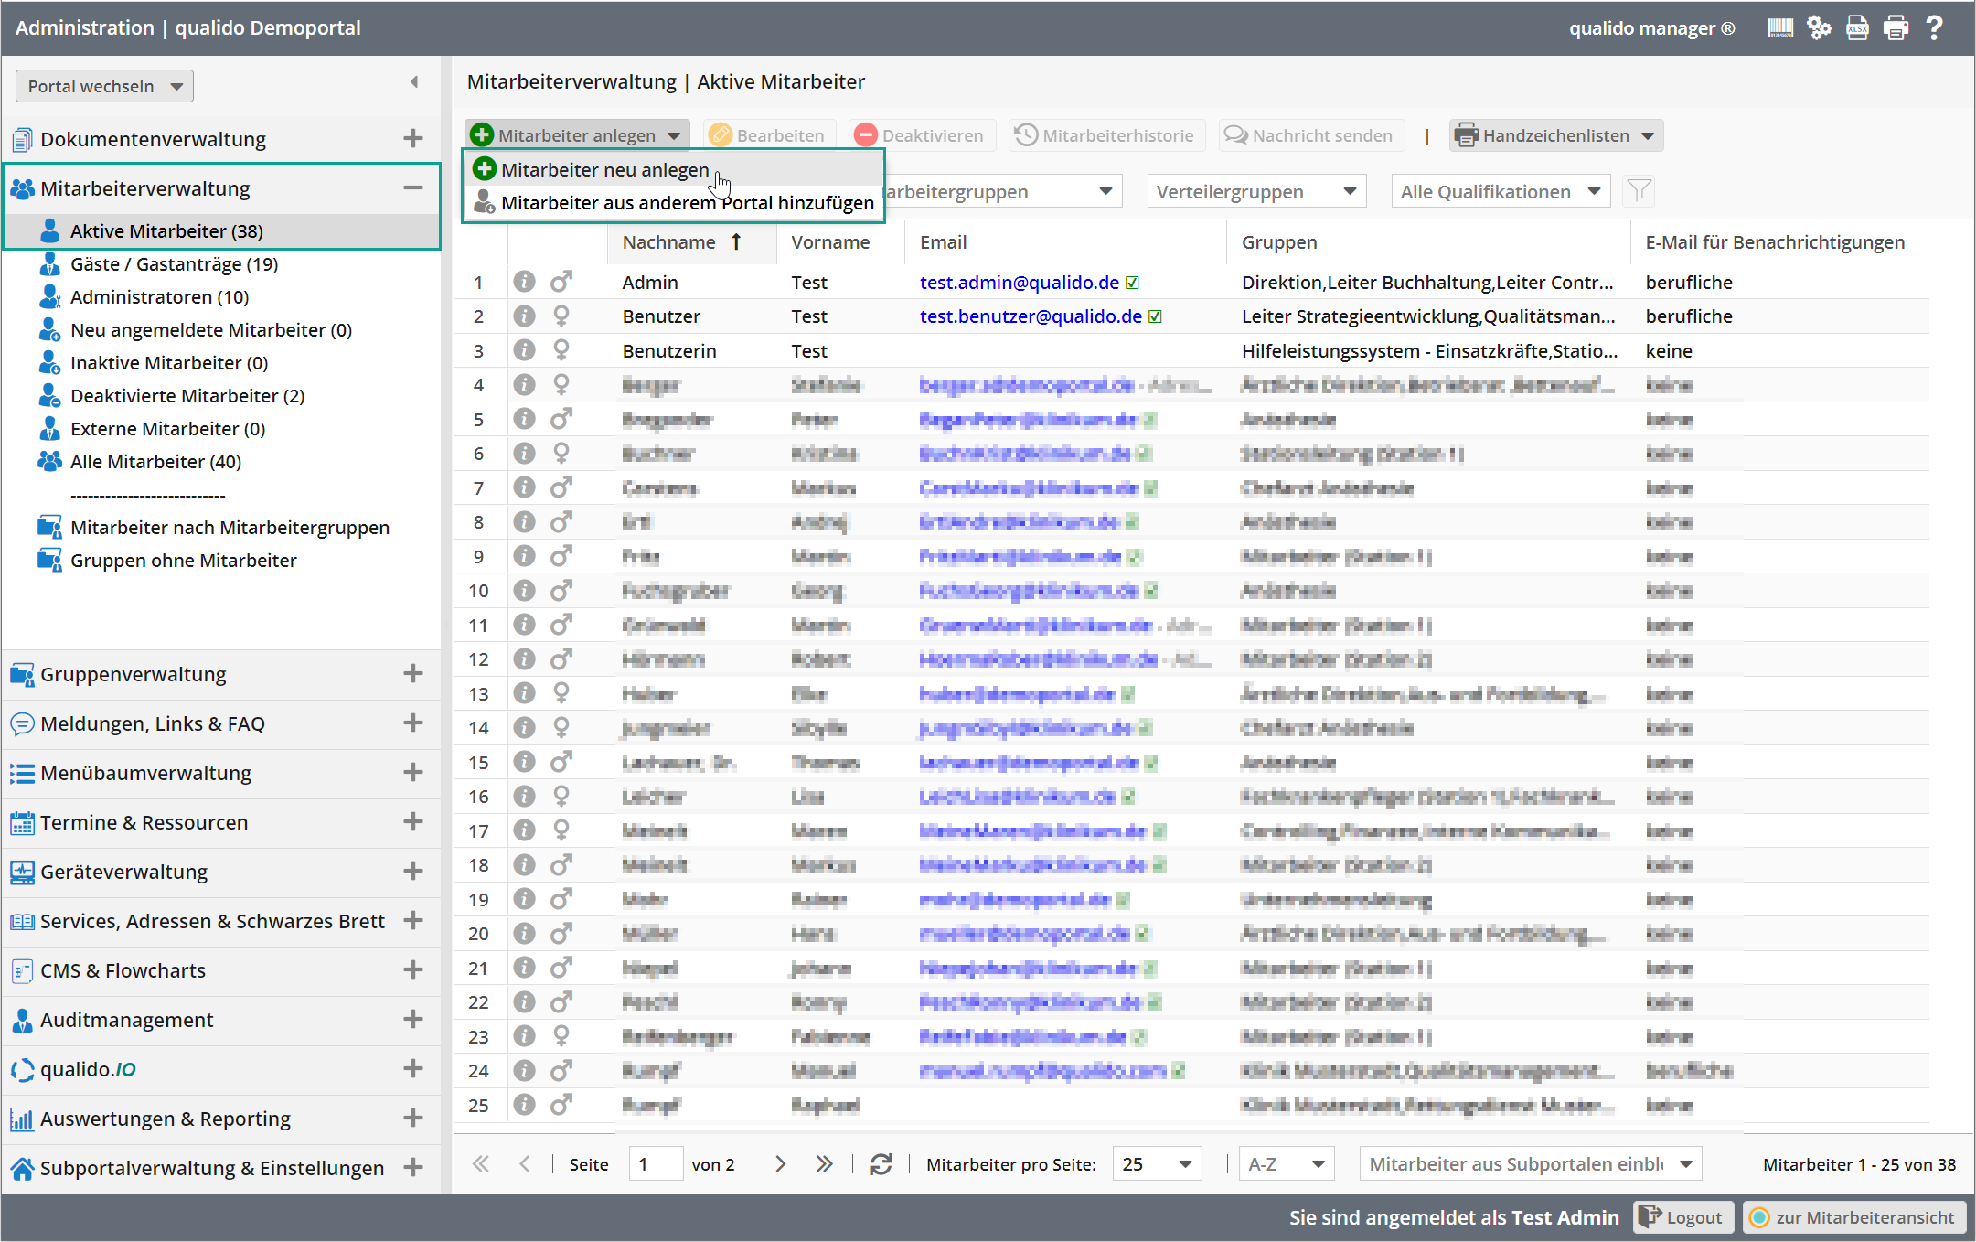Click qualido.IO circular icon

click(22, 1069)
